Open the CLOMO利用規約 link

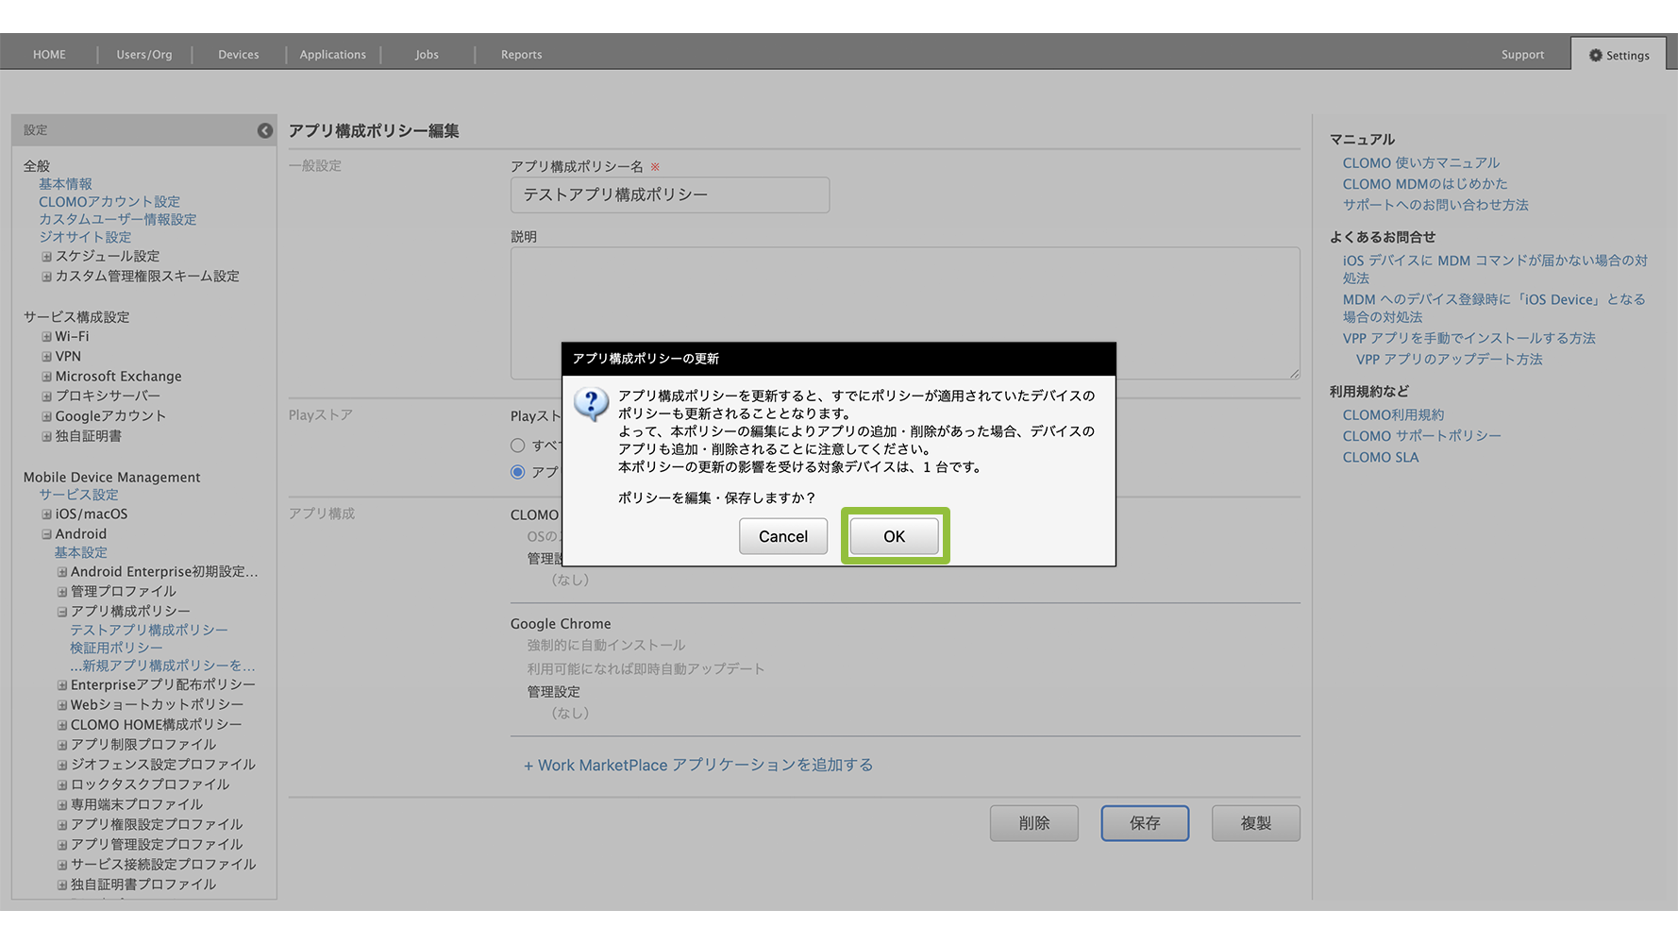pos(1393,414)
